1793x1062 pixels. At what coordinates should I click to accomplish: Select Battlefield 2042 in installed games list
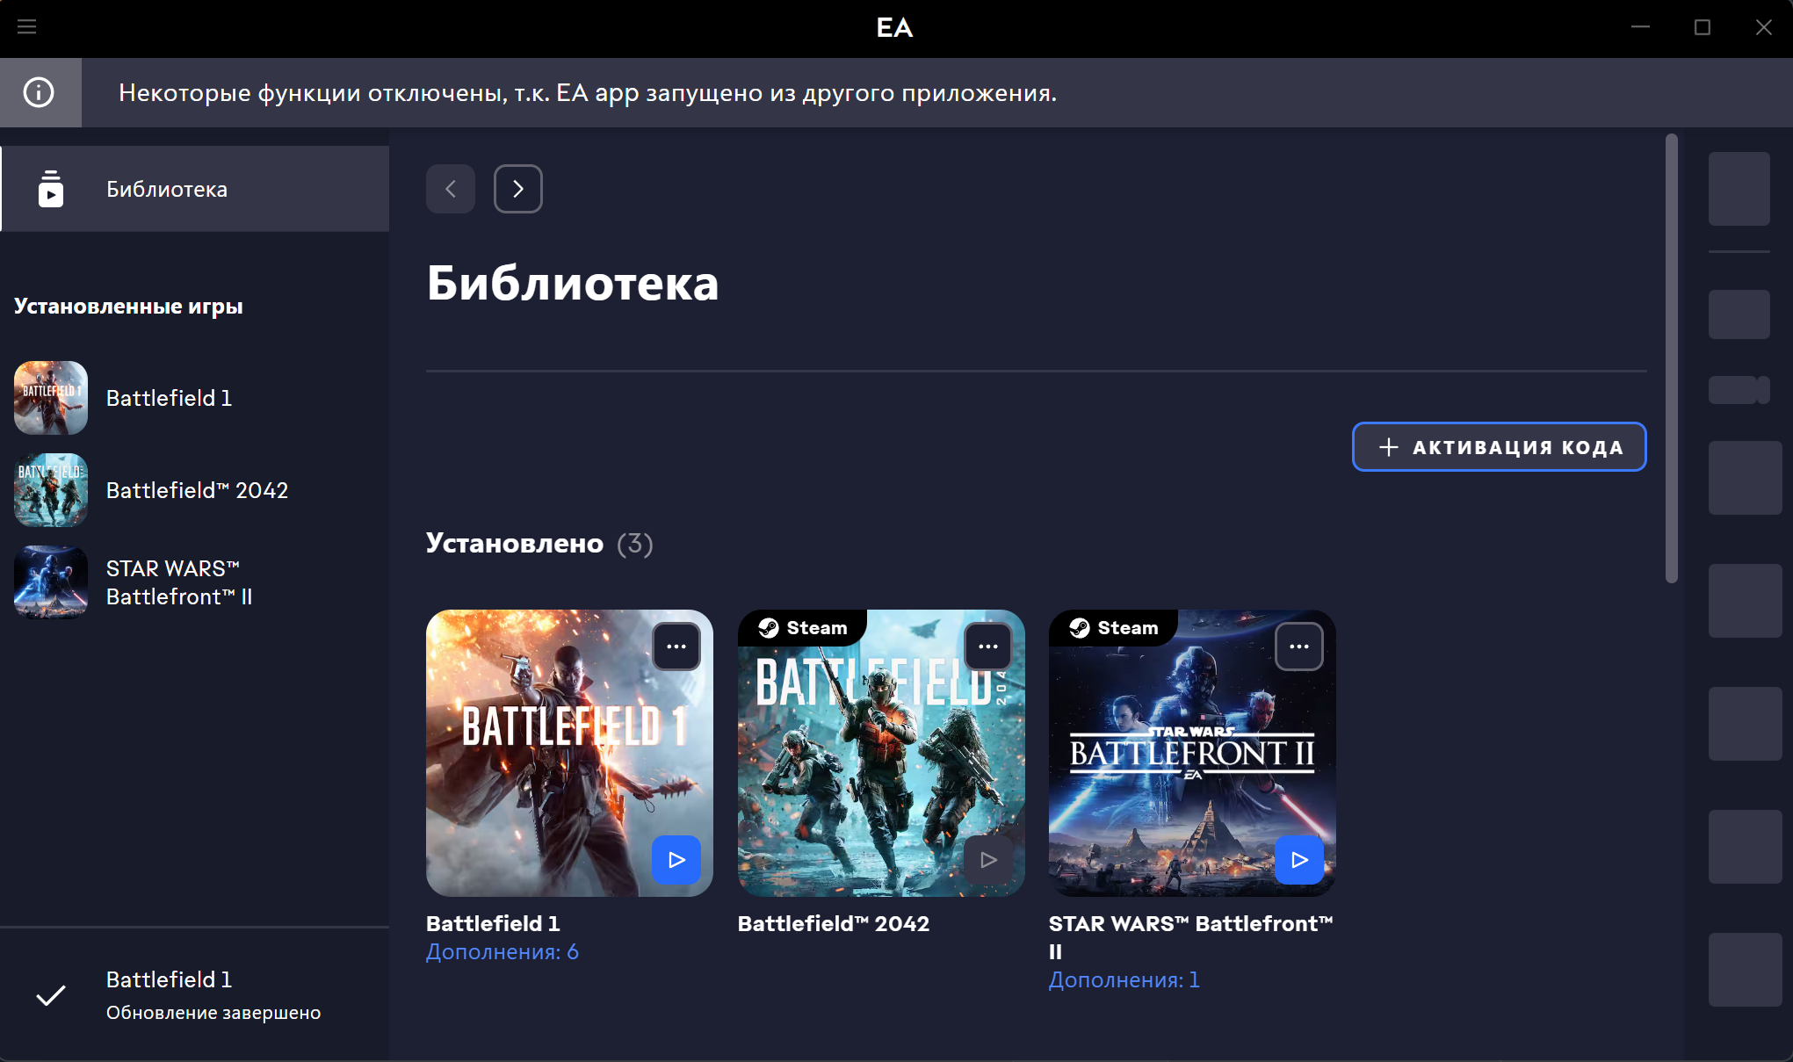(x=197, y=490)
